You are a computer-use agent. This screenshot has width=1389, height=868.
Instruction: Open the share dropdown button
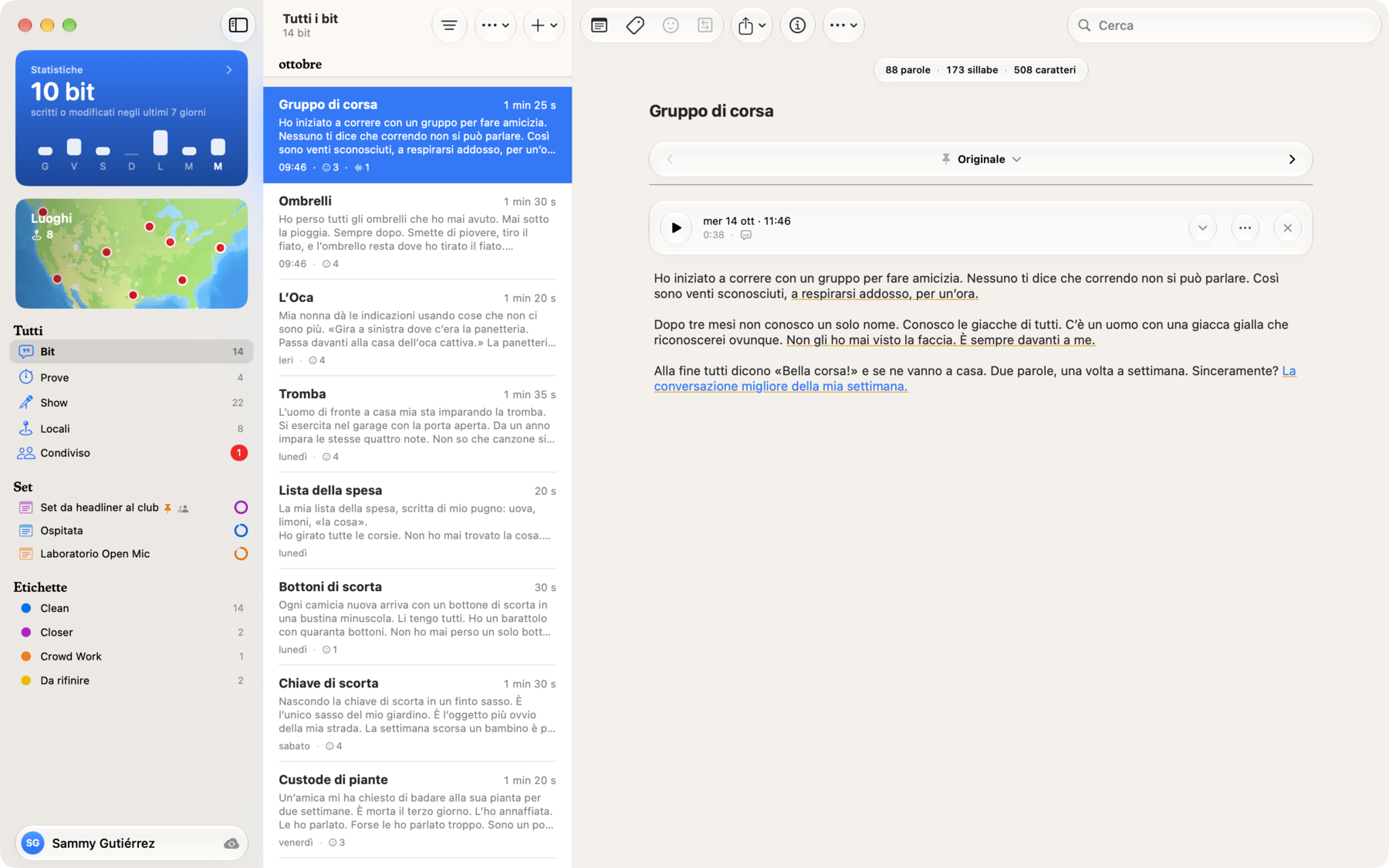click(752, 25)
